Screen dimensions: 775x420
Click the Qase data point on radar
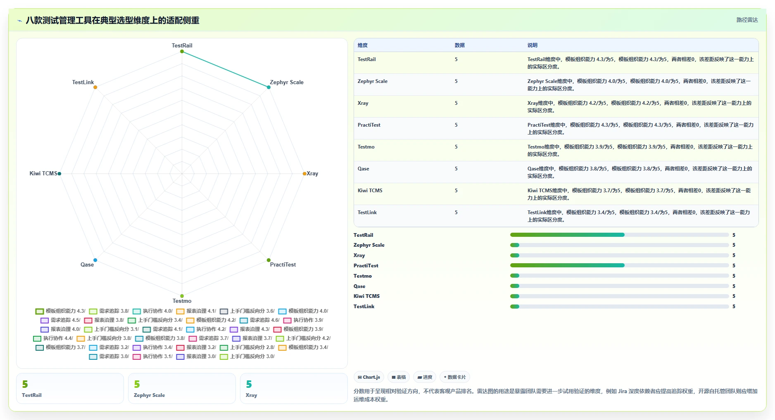pos(95,260)
